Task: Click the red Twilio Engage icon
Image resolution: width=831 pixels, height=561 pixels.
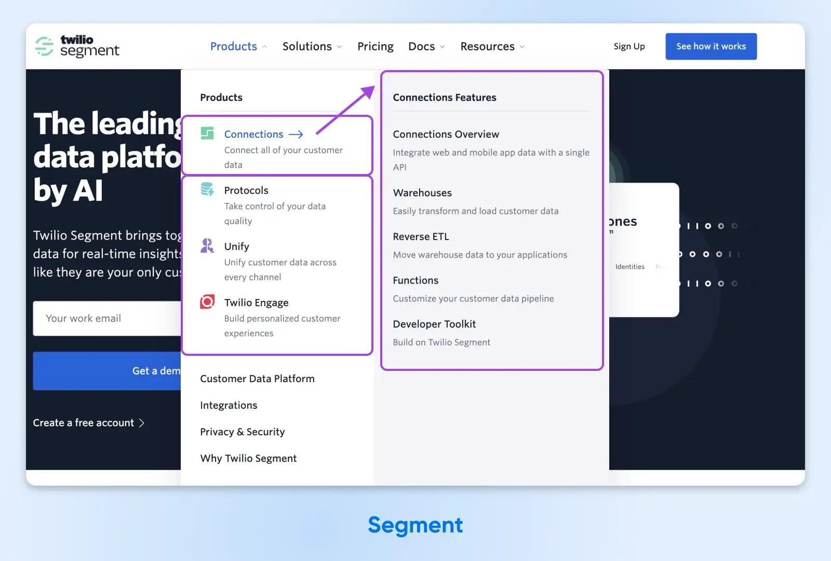Action: (x=207, y=302)
